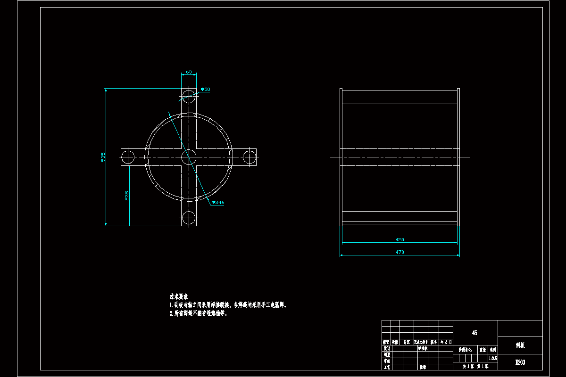This screenshot has height=377, width=566.
Task: Select the left arm hole circle
Action: [128, 157]
